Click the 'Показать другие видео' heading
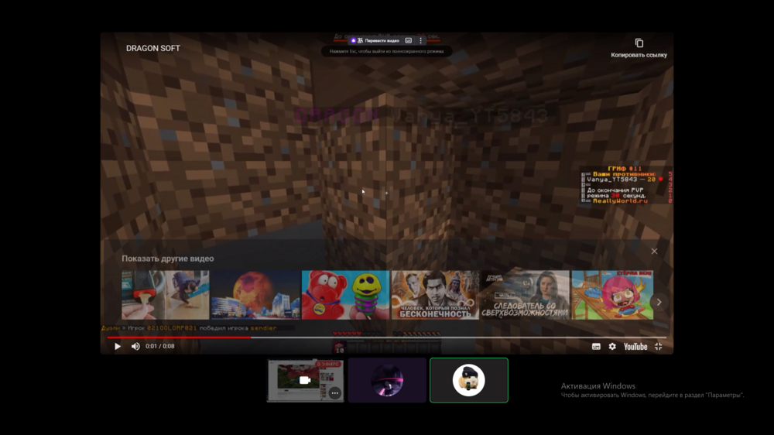The height and width of the screenshot is (435, 774). [168, 259]
